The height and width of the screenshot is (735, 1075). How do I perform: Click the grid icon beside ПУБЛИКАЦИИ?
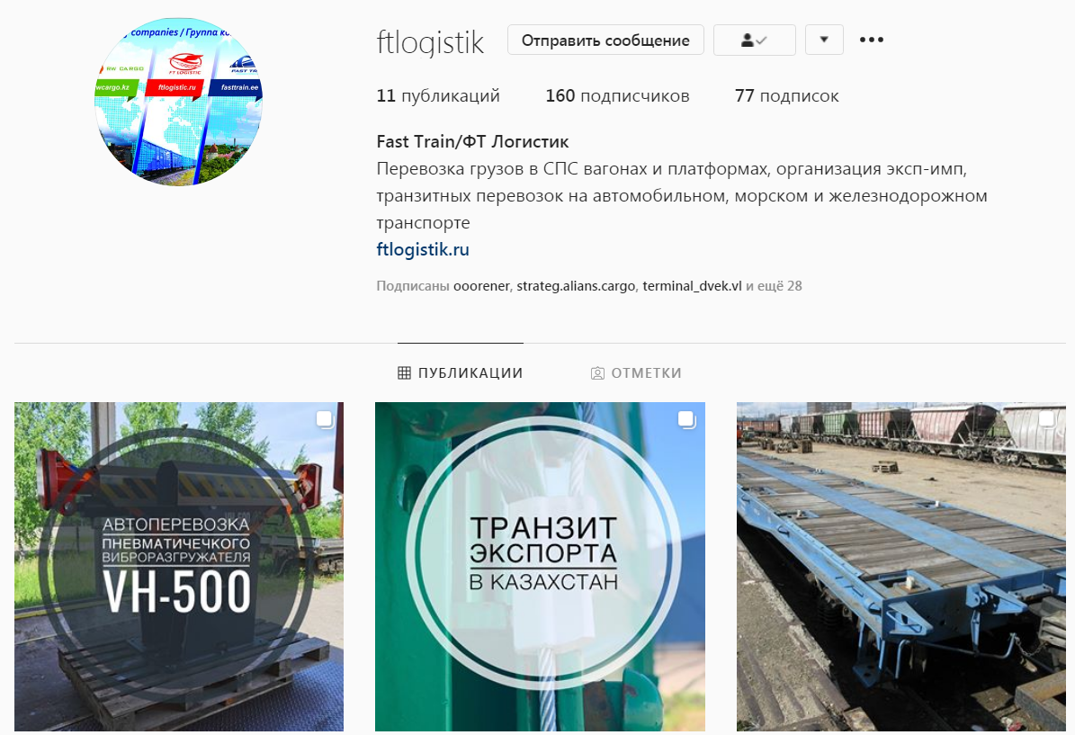point(405,373)
